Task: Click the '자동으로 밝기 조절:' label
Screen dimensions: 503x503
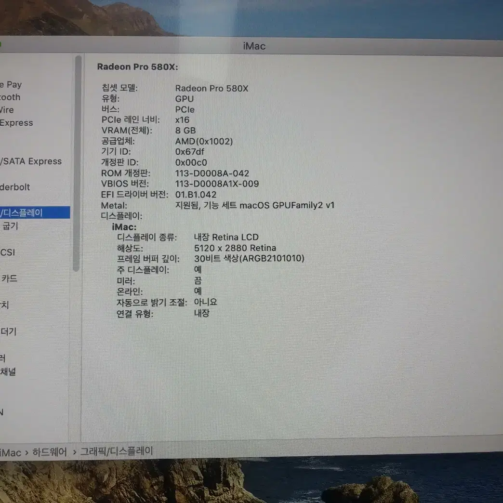Action: pyautogui.click(x=152, y=303)
